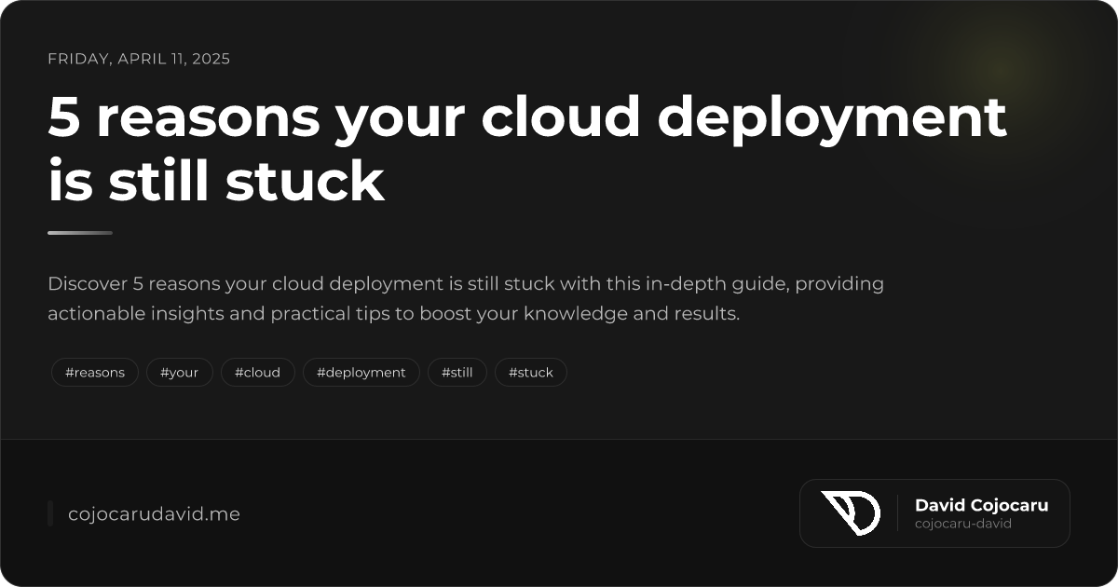Viewport: 1118px width, 587px height.
Task: Select the #stuck tag
Action: click(531, 372)
